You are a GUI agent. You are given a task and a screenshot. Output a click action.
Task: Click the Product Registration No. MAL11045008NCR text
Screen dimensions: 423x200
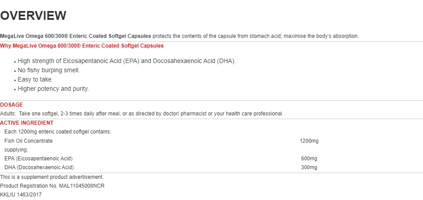coord(52,186)
